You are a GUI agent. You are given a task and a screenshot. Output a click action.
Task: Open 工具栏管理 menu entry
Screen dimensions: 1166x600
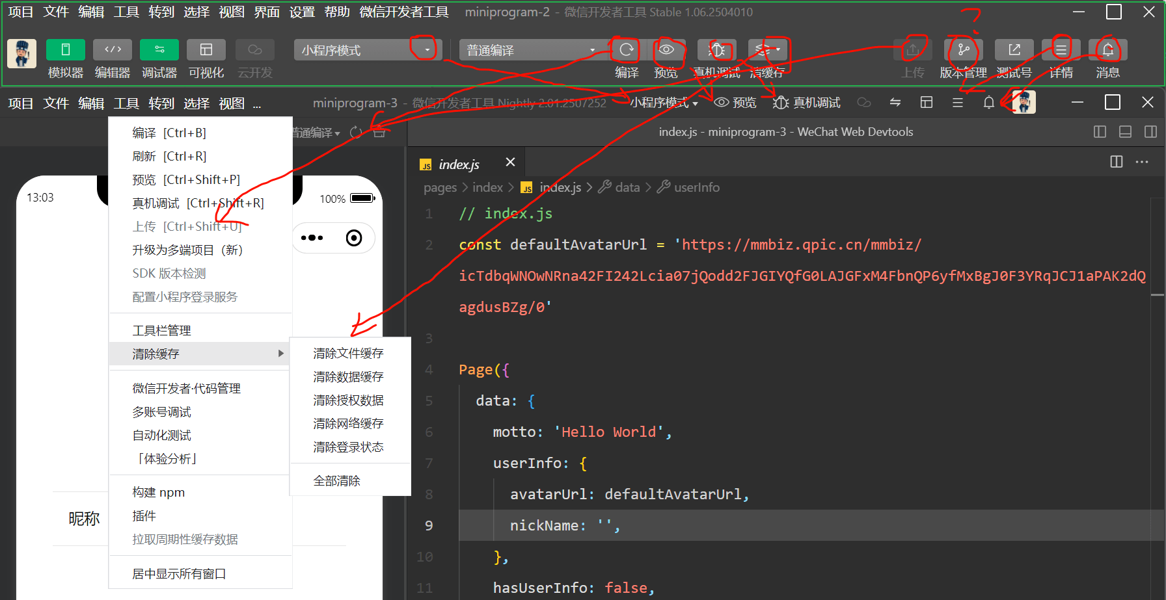(x=161, y=331)
